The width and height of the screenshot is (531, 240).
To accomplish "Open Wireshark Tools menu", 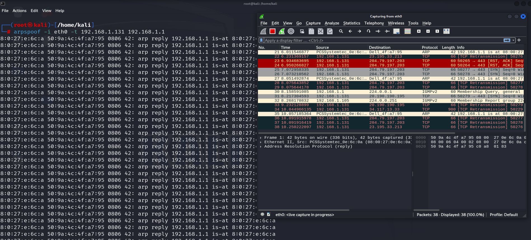I will (x=413, y=23).
